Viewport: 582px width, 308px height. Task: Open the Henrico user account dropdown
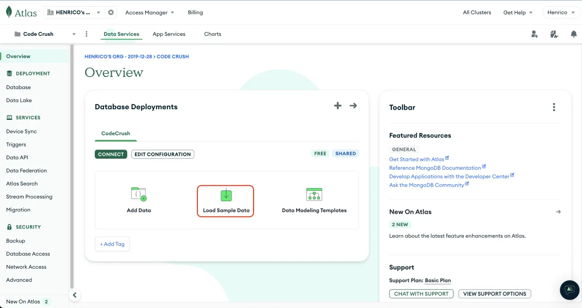[560, 13]
